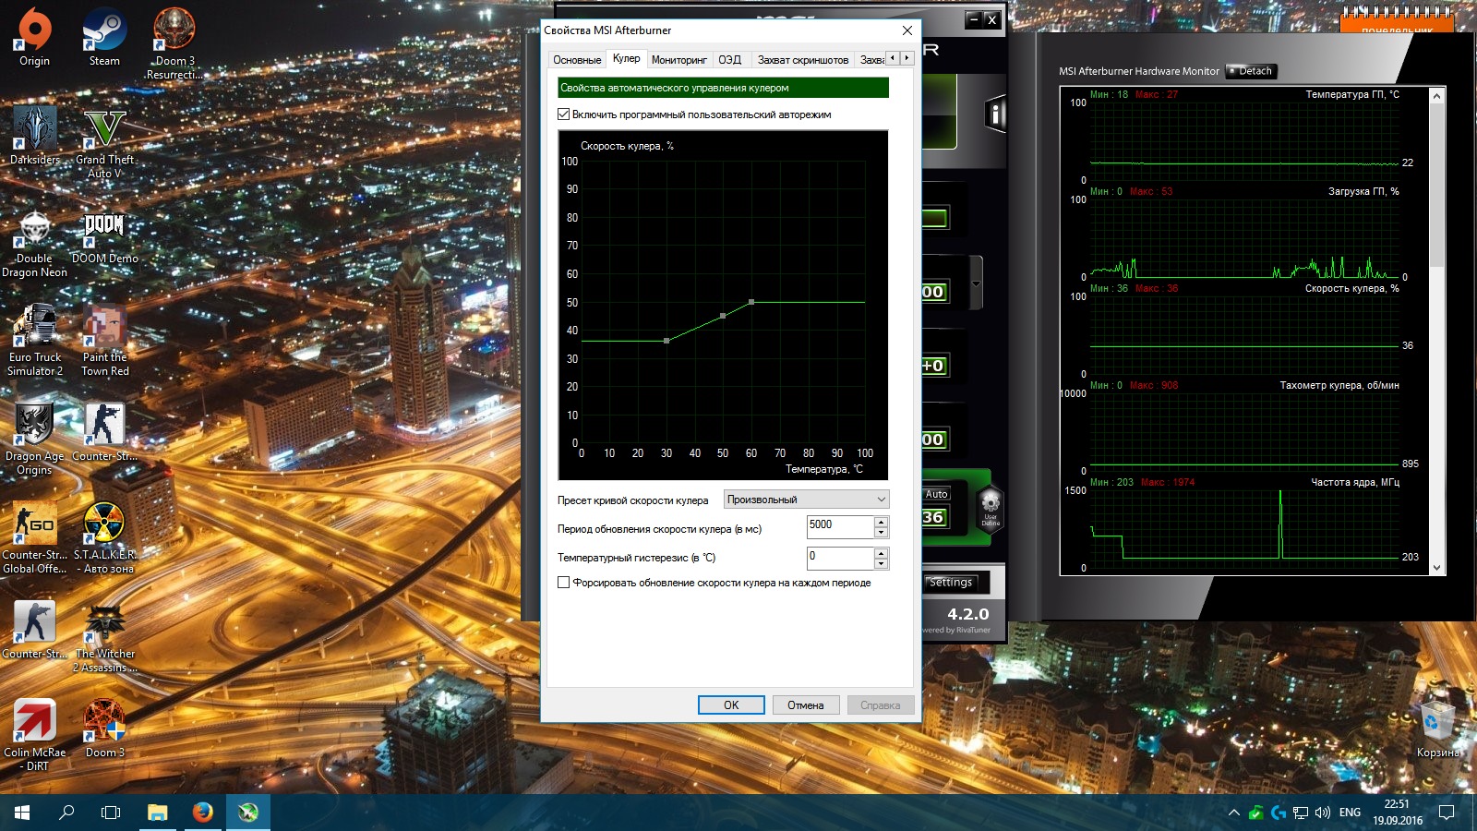Toggle the Auto fan speed button
Image resolution: width=1477 pixels, height=831 pixels.
[936, 494]
